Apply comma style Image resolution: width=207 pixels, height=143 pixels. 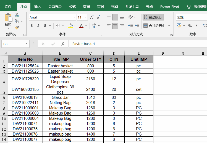tap(196, 26)
